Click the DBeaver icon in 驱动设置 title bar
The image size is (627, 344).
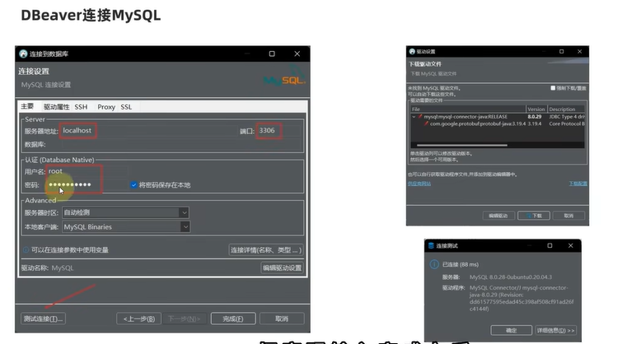coord(412,52)
